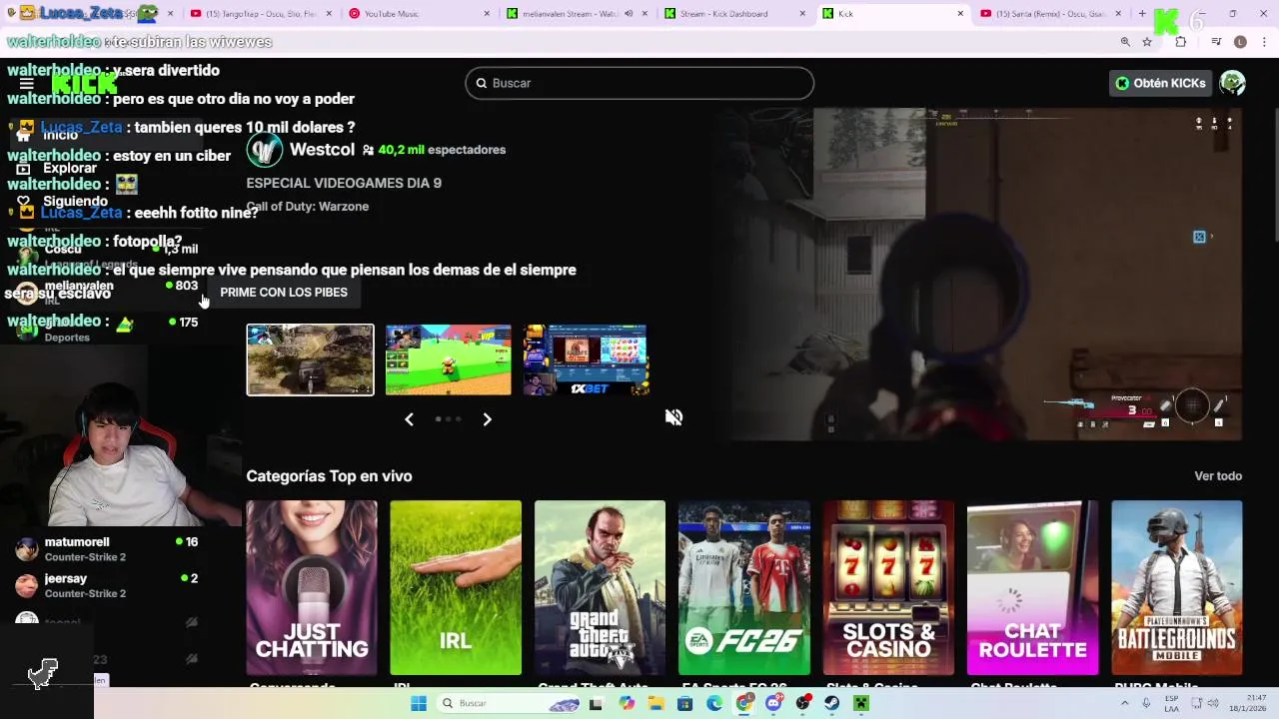Click the microphone icon in system tray
Image resolution: width=1279 pixels, height=719 pixels.
tap(1147, 703)
